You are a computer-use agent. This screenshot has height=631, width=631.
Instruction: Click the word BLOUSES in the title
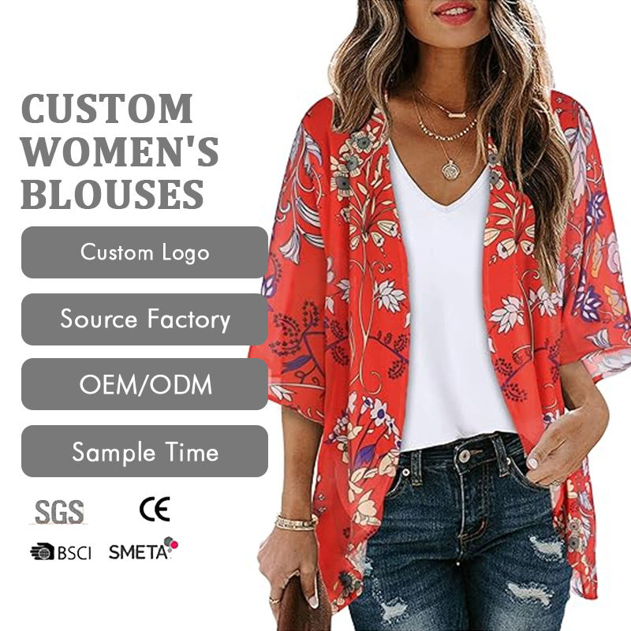pos(112,194)
